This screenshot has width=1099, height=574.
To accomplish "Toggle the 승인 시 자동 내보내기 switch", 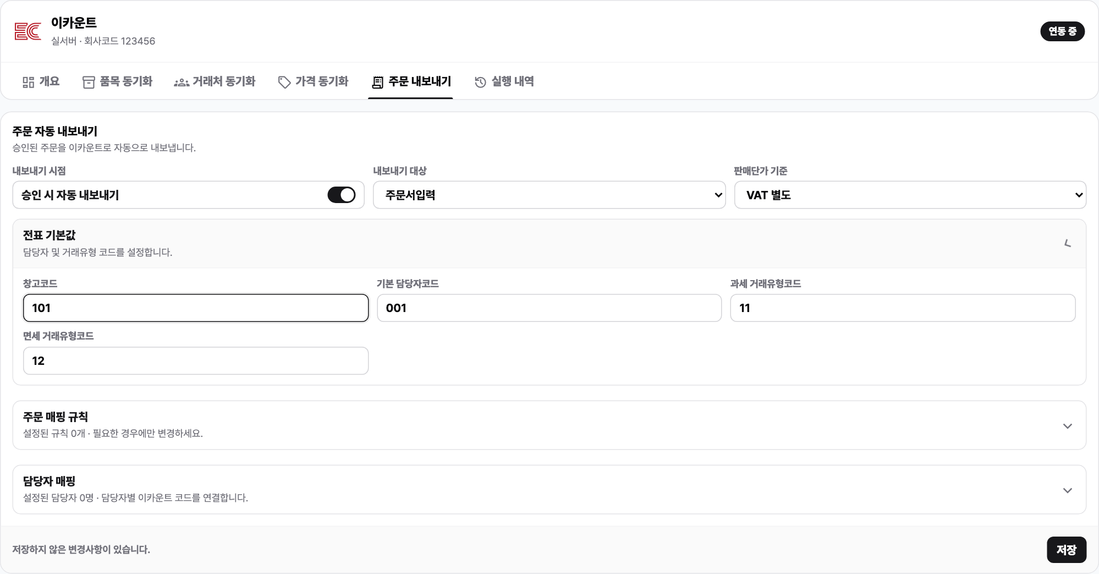I will click(342, 195).
